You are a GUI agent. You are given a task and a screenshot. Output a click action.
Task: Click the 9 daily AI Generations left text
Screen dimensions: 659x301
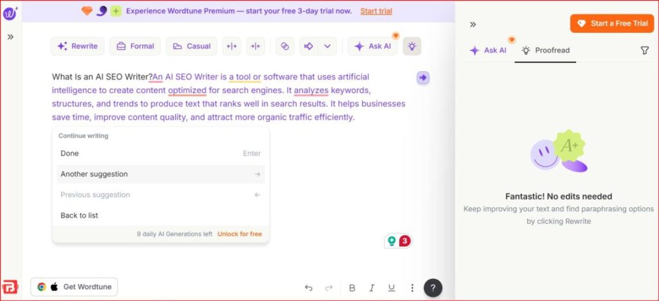click(175, 234)
